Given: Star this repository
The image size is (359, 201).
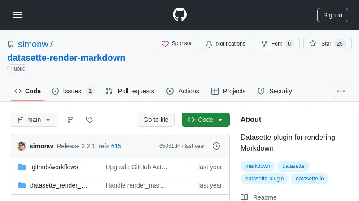Looking at the screenshot, I should pyautogui.click(x=327, y=44).
